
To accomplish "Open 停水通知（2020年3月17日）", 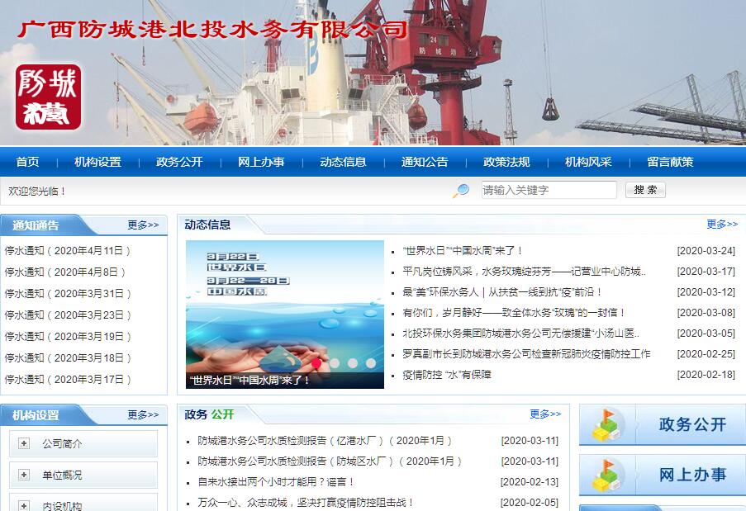I will (x=68, y=379).
